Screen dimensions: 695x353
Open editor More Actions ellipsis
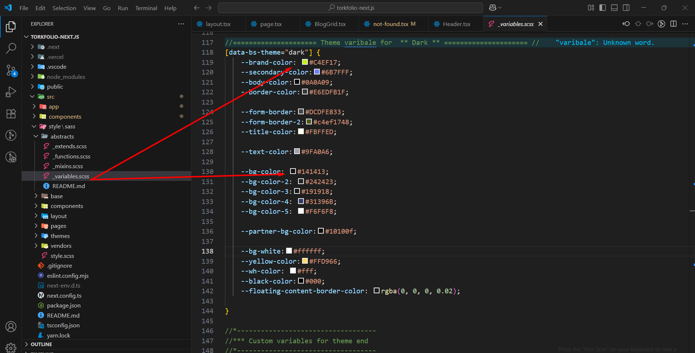pos(685,24)
